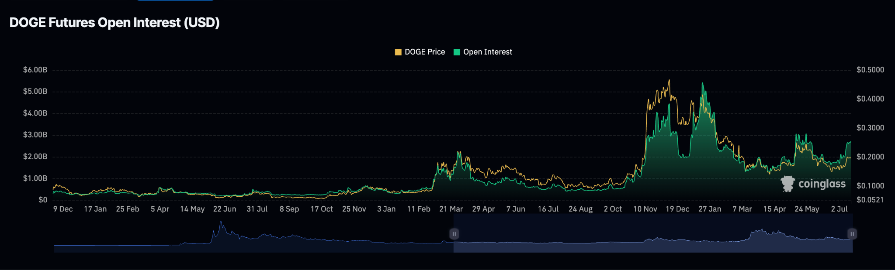Click the 29 Apr date label

click(x=483, y=209)
